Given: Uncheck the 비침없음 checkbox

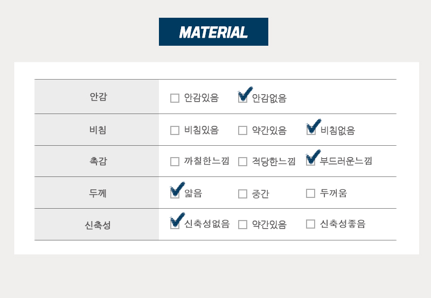Looking at the screenshot, I should tap(311, 130).
